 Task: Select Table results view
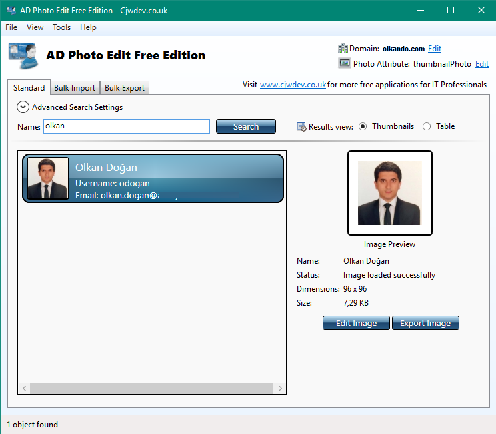pos(427,126)
